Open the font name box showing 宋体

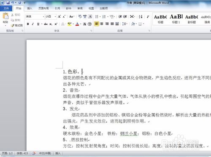coord(35,16)
